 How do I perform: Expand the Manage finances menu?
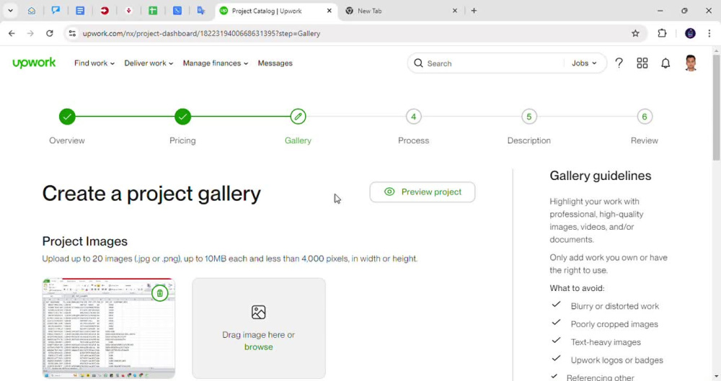pyautogui.click(x=215, y=63)
